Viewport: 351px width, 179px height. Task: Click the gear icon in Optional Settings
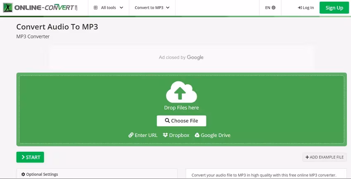[23, 174]
